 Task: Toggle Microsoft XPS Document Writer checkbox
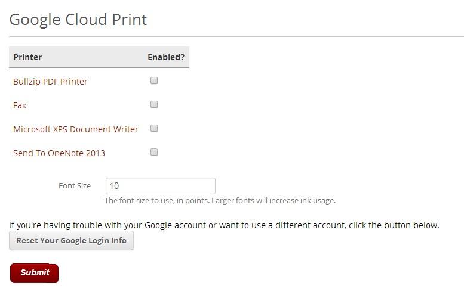(154, 129)
